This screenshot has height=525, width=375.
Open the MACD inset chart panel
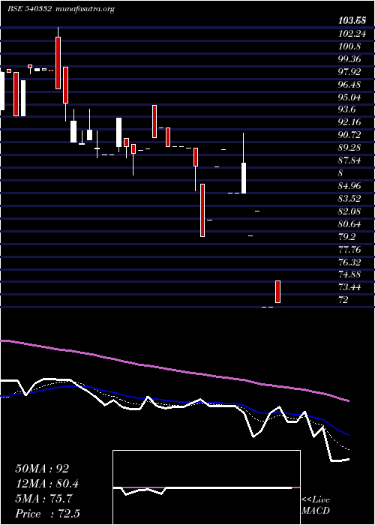click(x=206, y=487)
